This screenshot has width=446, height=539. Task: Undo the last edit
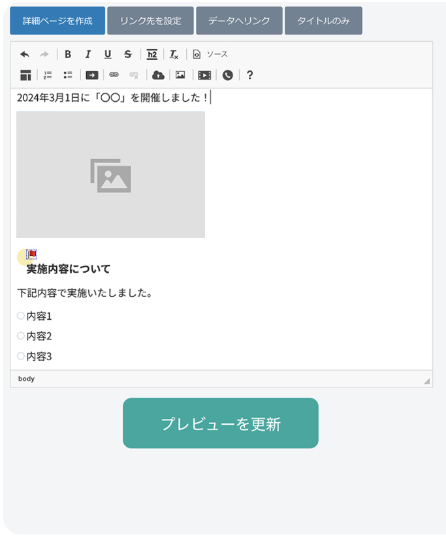25,54
